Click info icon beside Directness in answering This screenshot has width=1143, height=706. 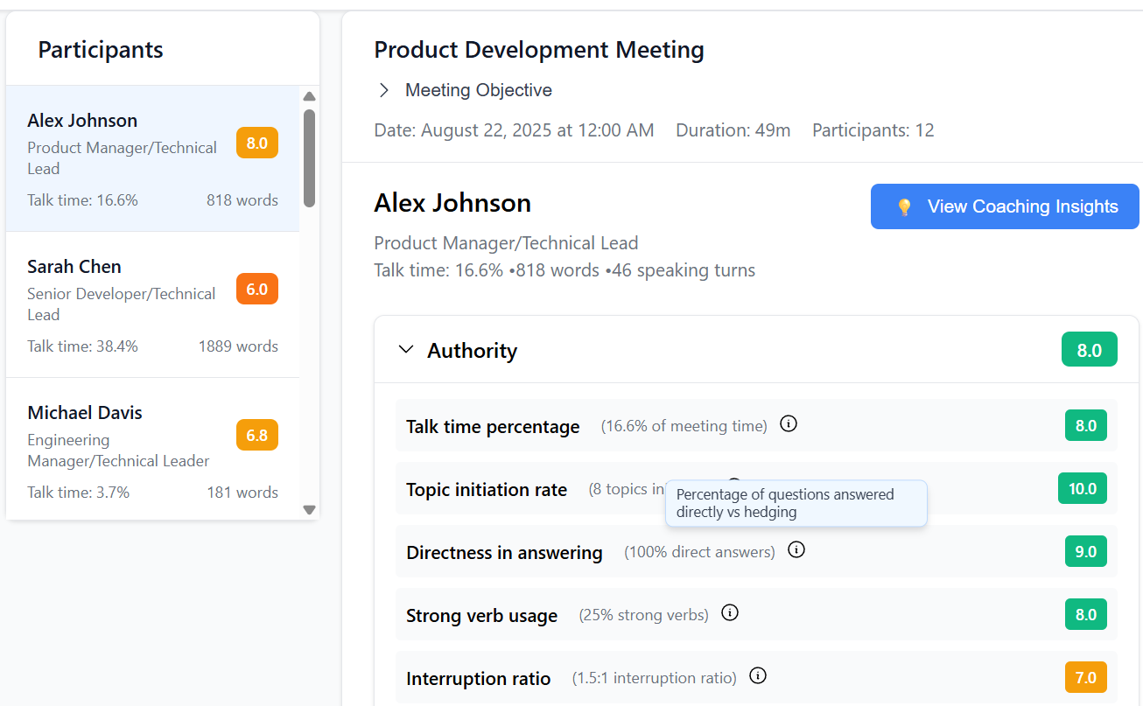(796, 550)
